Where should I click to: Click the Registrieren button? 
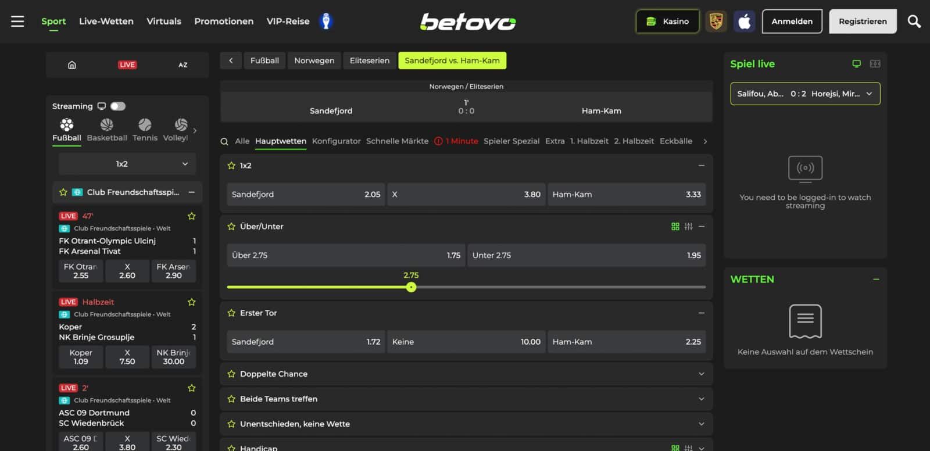pos(863,22)
